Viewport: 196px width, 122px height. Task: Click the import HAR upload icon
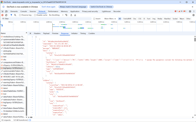coord(71,15)
